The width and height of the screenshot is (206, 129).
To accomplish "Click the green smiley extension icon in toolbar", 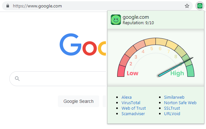I will pos(200,6).
